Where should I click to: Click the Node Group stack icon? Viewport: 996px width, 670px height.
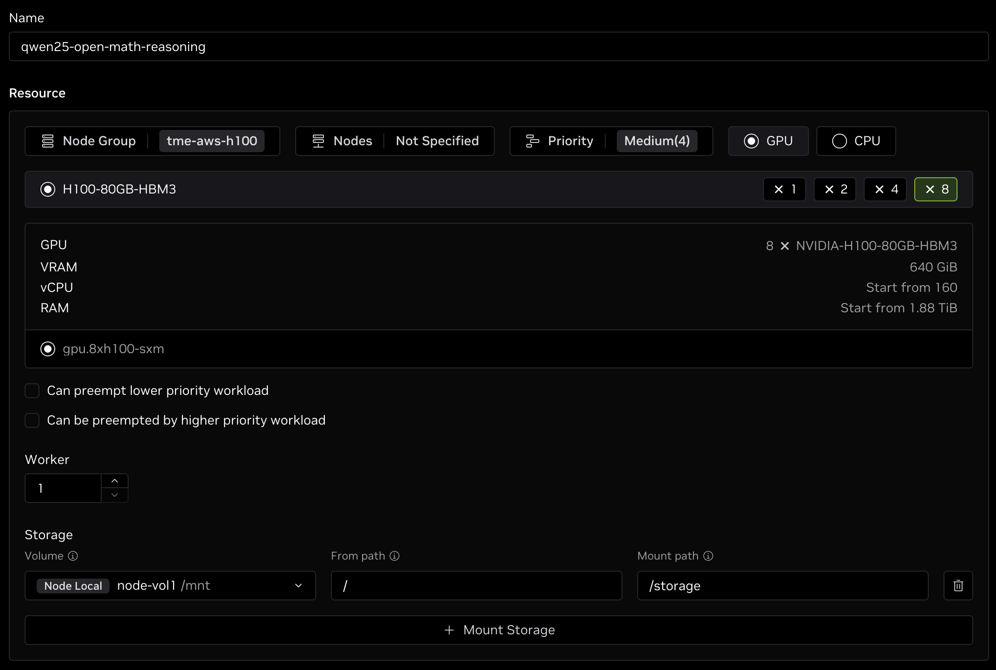pyautogui.click(x=48, y=141)
